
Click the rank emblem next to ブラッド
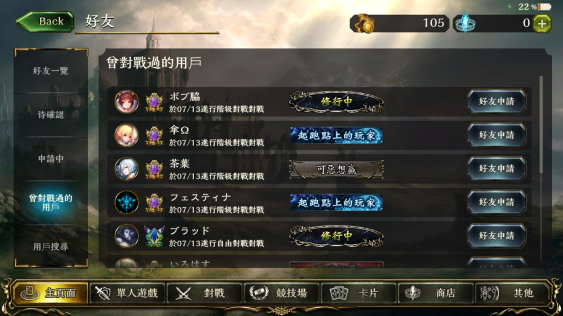click(x=154, y=236)
